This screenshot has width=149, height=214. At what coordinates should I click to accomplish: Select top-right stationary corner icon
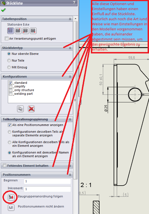[18, 31]
